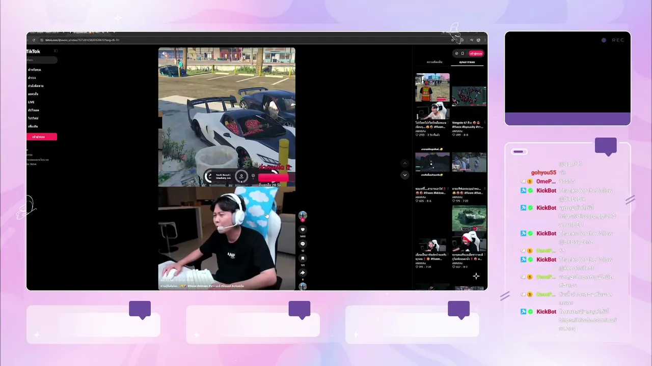Share the video using the arrow icon
Image resolution: width=652 pixels, height=366 pixels.
(x=303, y=272)
